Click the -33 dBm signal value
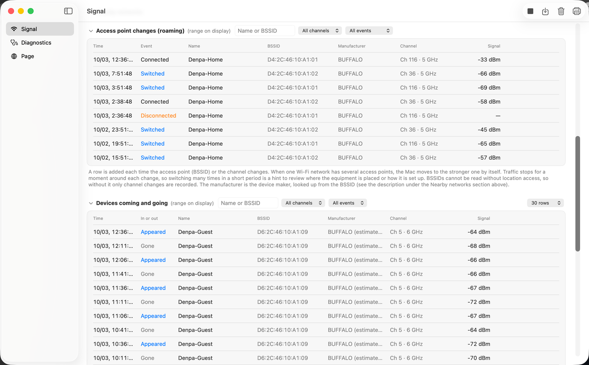This screenshot has height=365, width=589. [x=489, y=59]
